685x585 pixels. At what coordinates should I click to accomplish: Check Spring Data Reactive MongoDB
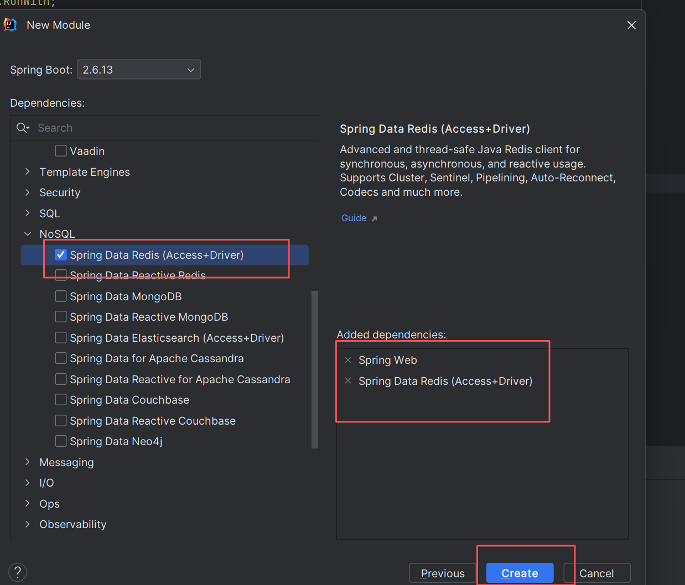[61, 316]
